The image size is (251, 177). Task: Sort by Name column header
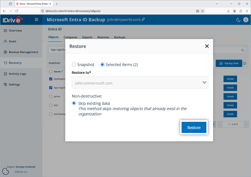[58, 72]
